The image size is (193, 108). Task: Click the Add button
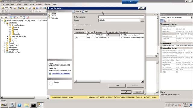coord(117,86)
